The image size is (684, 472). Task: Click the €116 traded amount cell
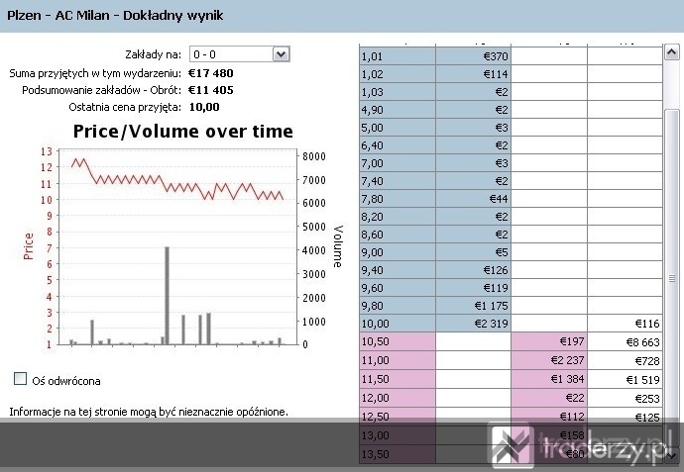tap(626, 324)
